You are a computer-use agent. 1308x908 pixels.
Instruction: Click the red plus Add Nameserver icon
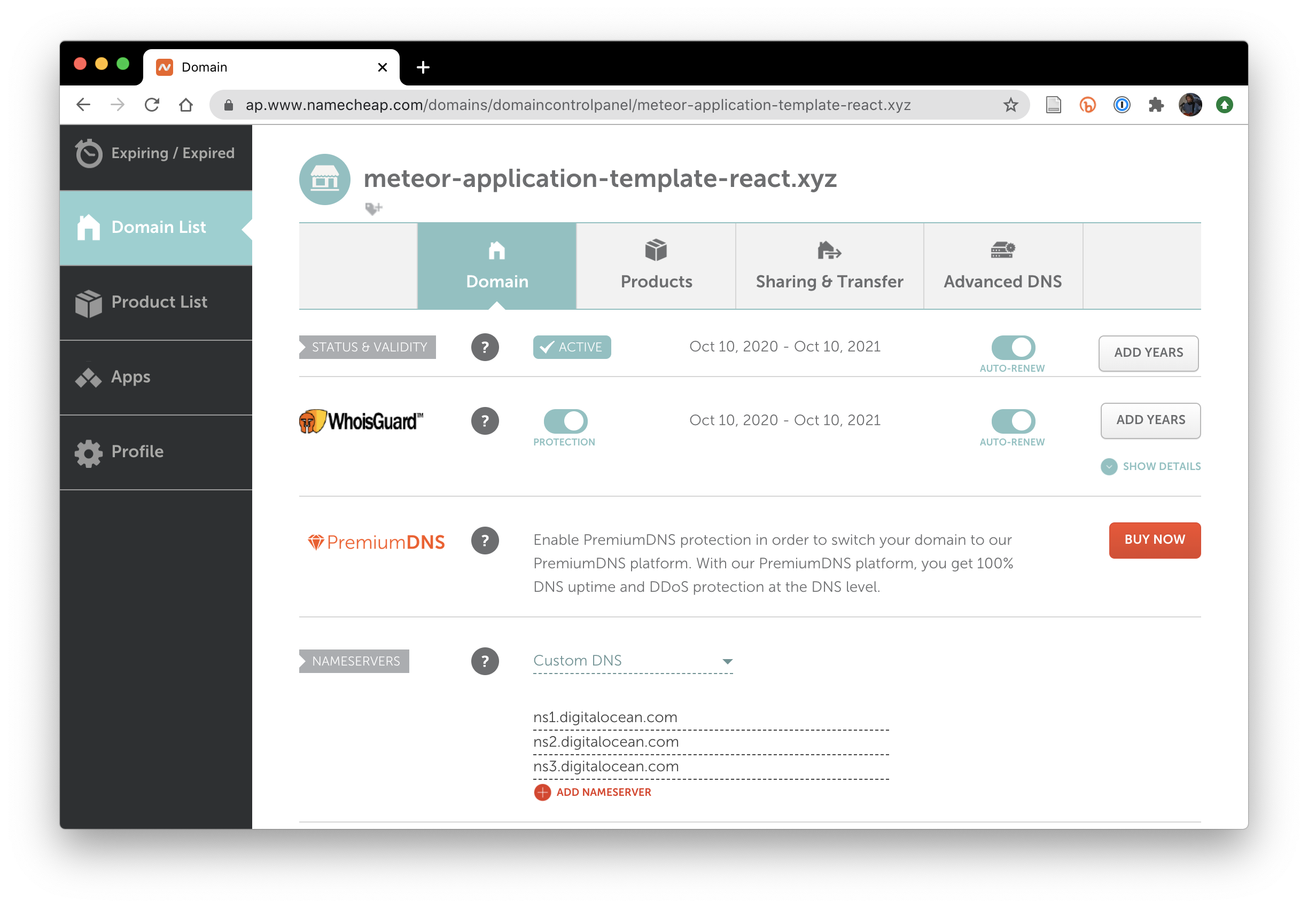pyautogui.click(x=542, y=792)
